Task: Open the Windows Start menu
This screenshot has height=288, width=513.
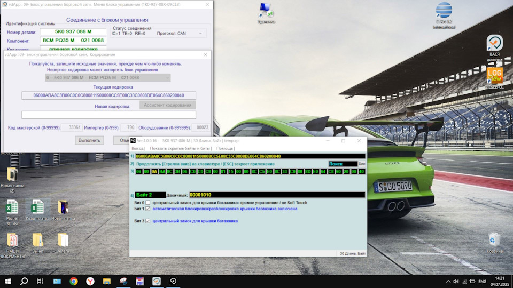Action: tap(8, 281)
